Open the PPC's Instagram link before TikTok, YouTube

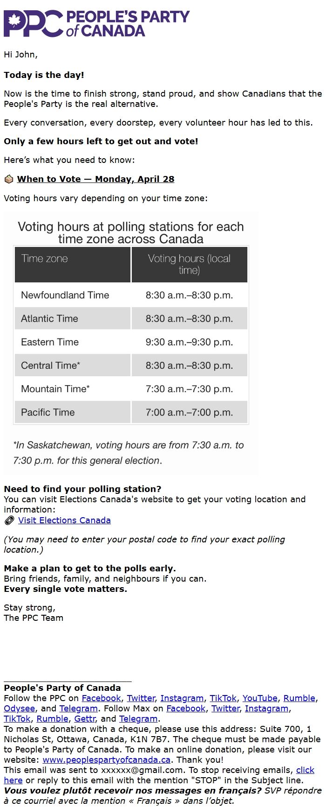click(182, 698)
